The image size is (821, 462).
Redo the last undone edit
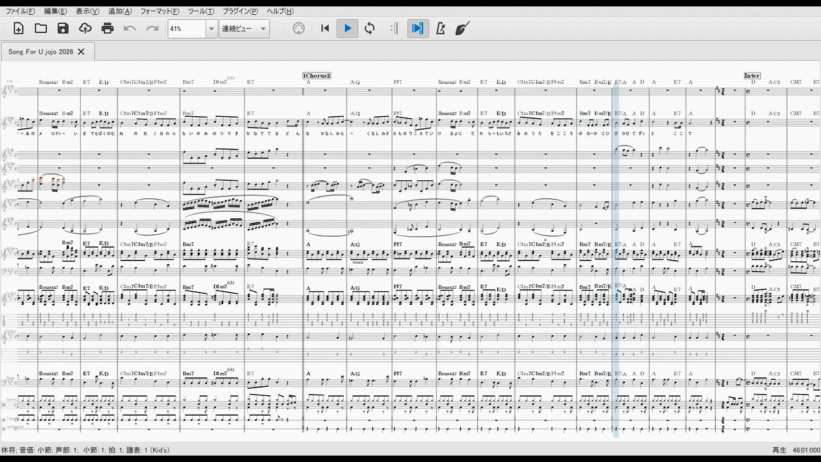coord(153,28)
